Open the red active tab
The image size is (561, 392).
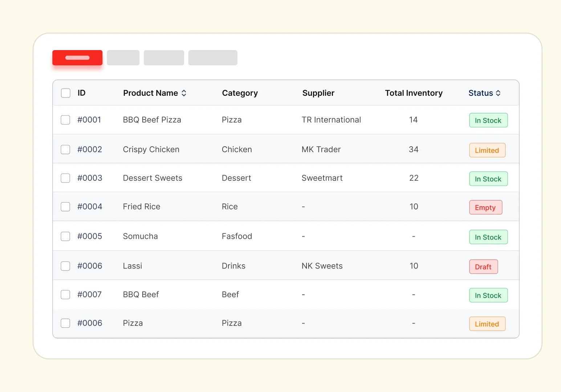[77, 58]
